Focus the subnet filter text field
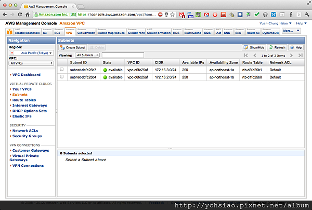Viewport: 312px width, 210px height. click(123, 55)
